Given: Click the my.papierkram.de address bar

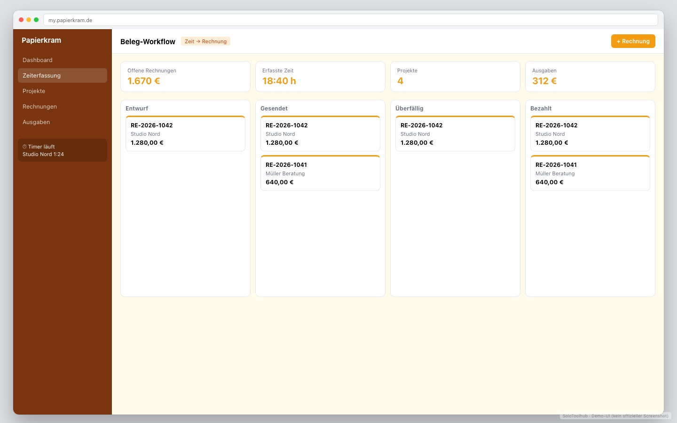Looking at the screenshot, I should pos(351,20).
